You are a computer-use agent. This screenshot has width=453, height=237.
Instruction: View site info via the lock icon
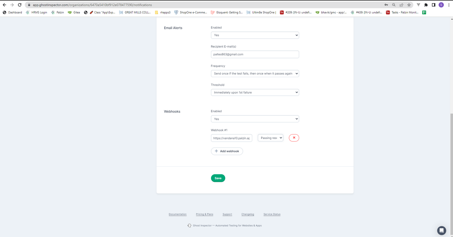pyautogui.click(x=29, y=5)
